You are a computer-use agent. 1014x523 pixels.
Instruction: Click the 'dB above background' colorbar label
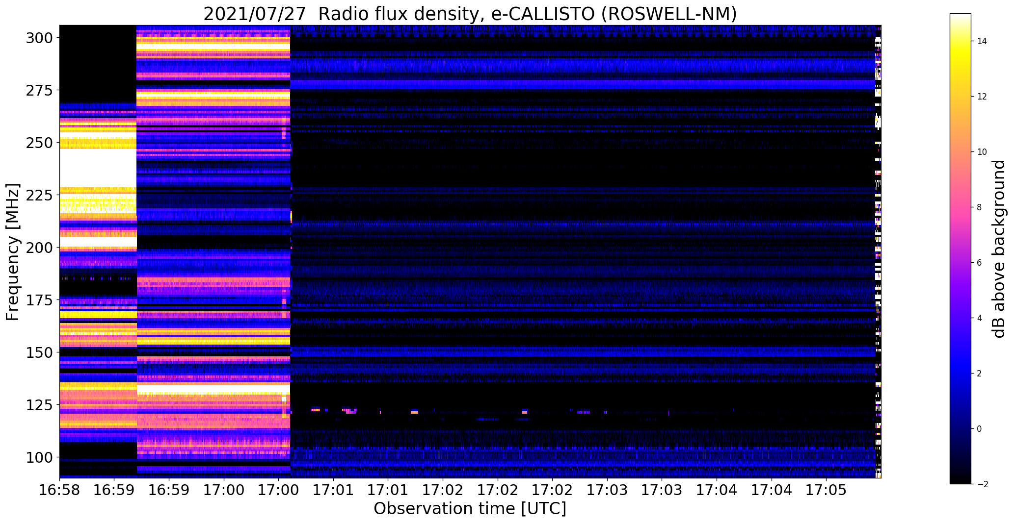[x=999, y=249]
